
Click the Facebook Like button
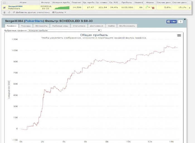[x=171, y=21]
